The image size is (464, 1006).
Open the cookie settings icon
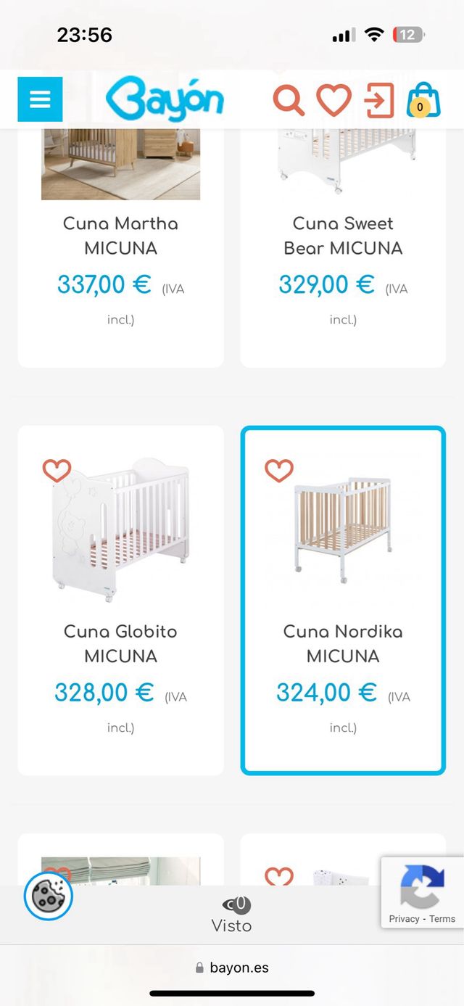pyautogui.click(x=48, y=896)
